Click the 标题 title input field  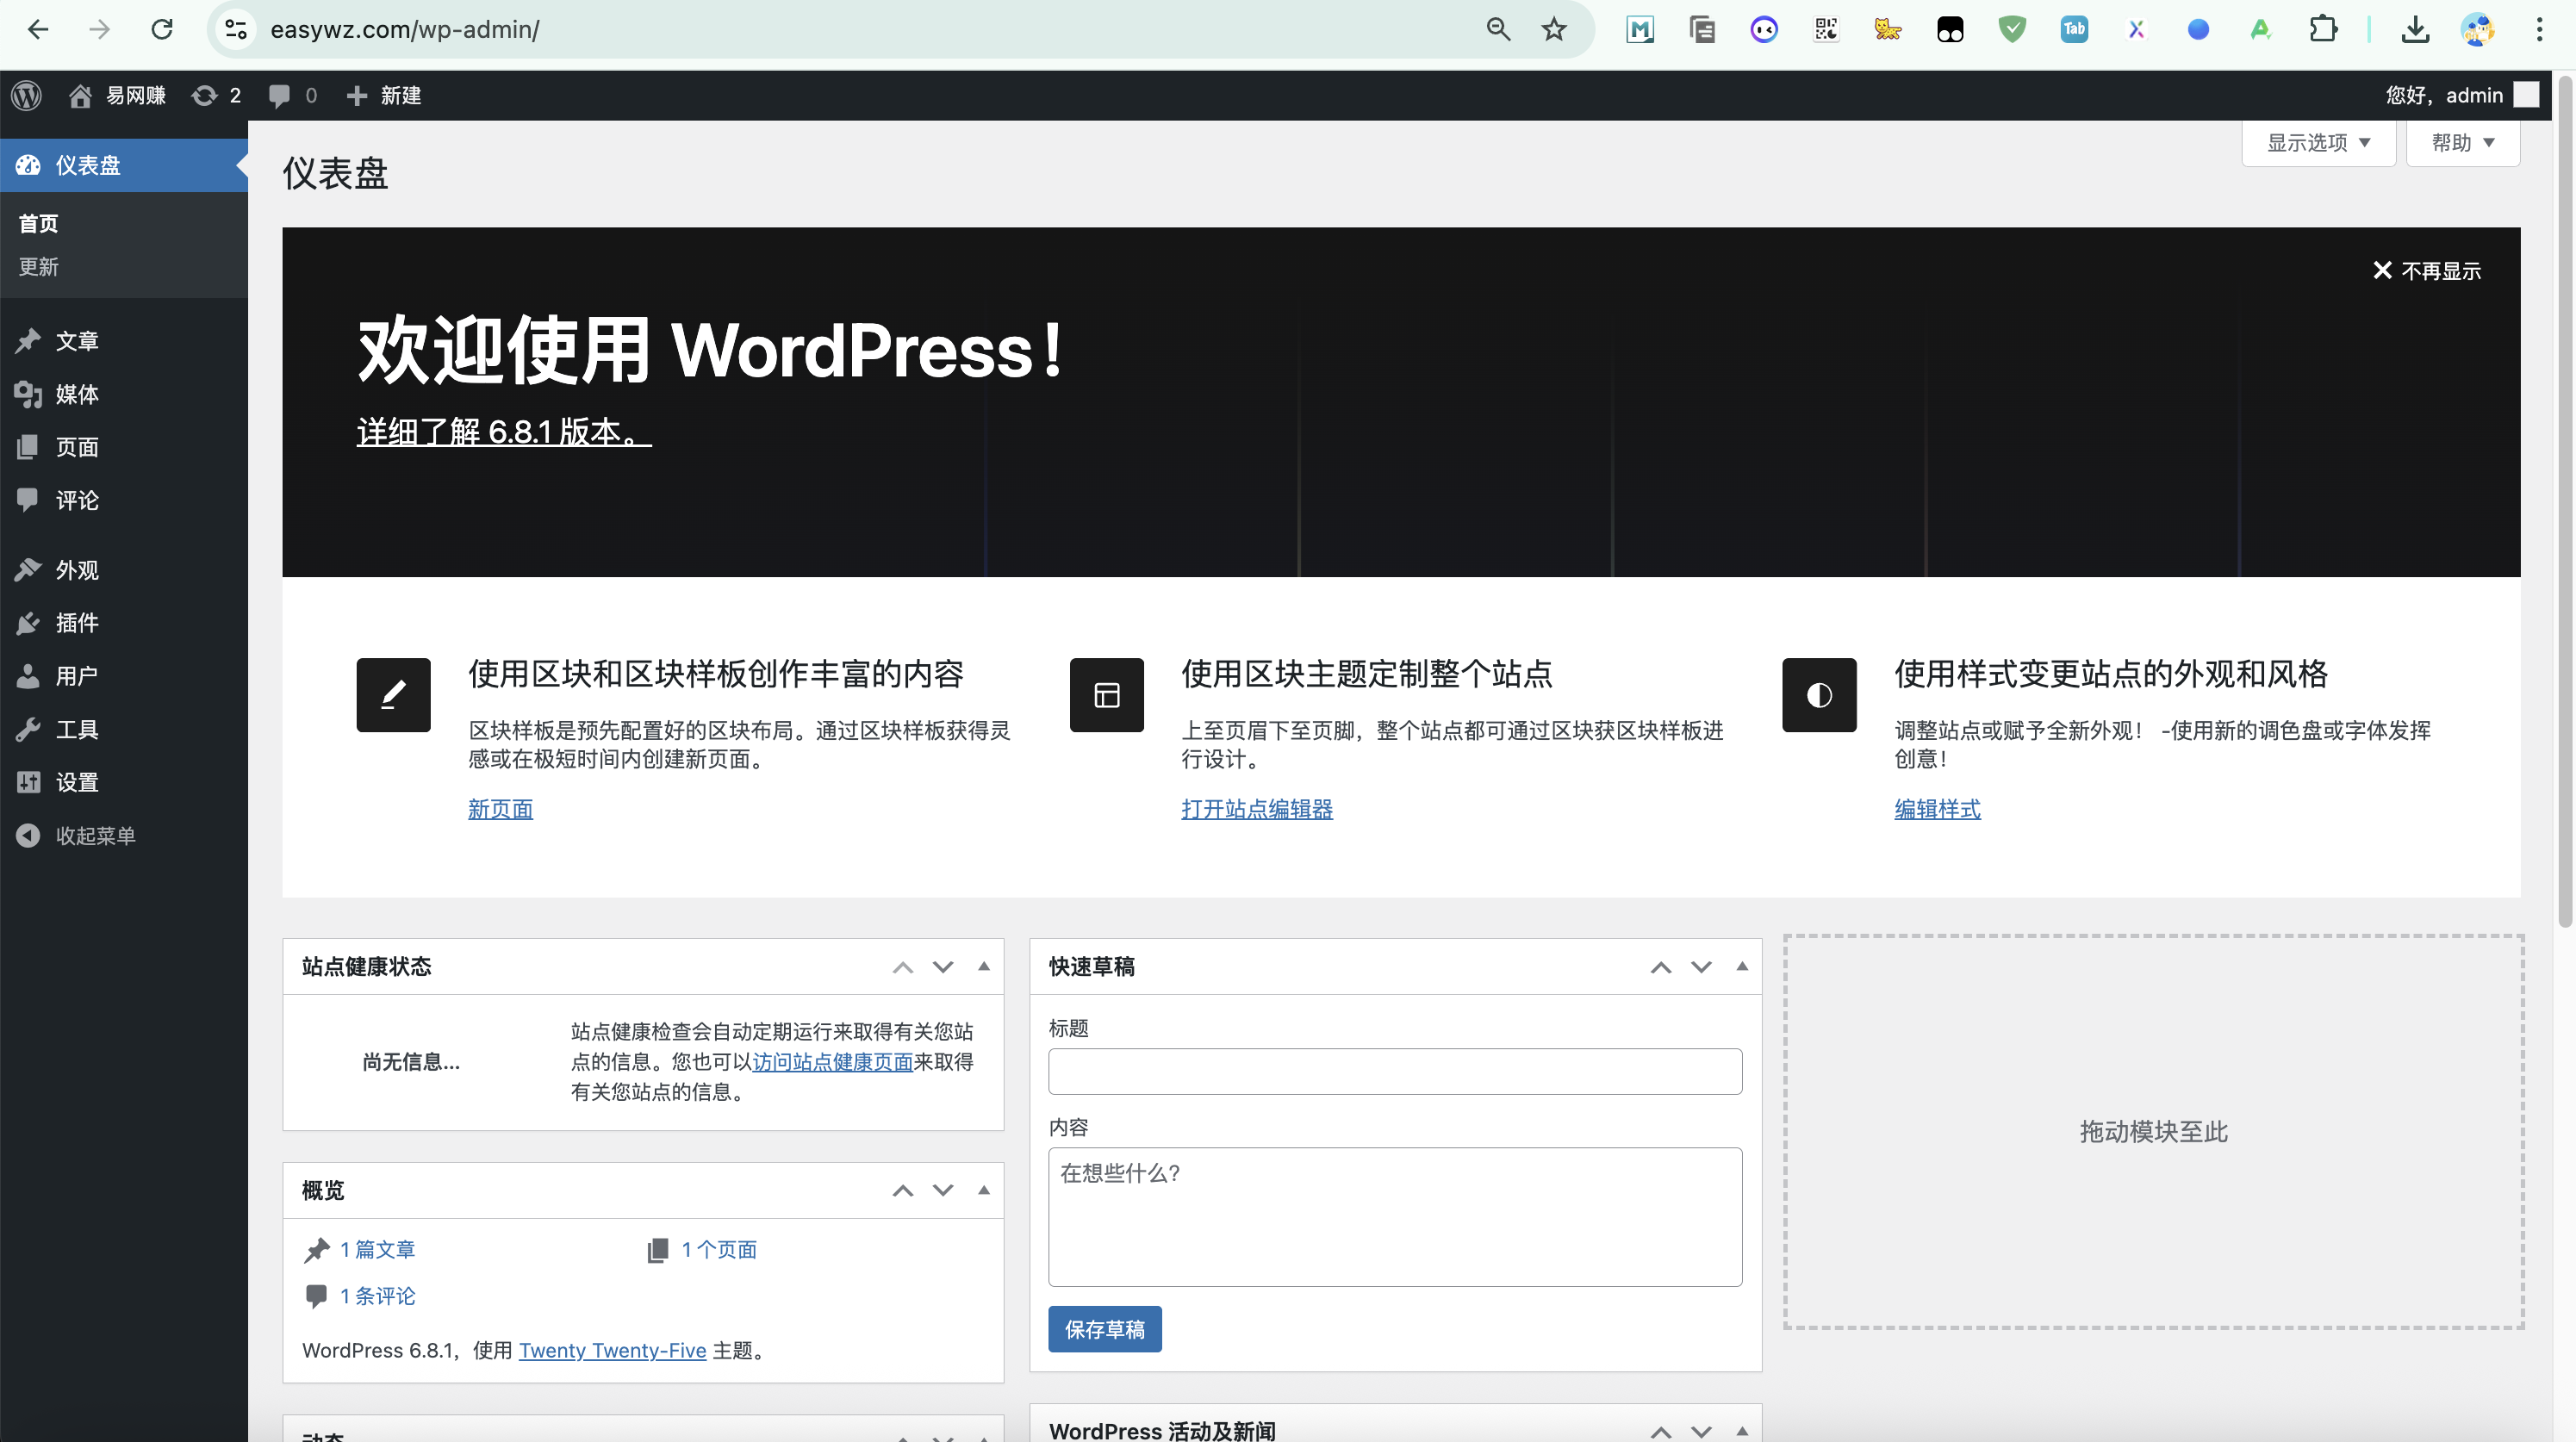tap(1394, 1071)
